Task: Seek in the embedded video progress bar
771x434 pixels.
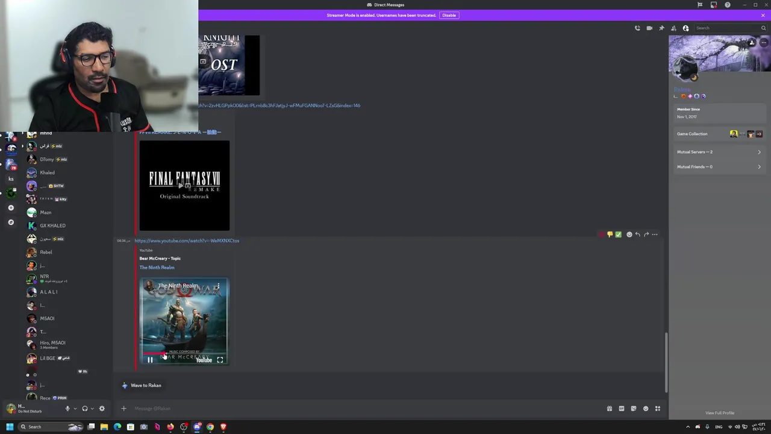Action: (x=184, y=353)
